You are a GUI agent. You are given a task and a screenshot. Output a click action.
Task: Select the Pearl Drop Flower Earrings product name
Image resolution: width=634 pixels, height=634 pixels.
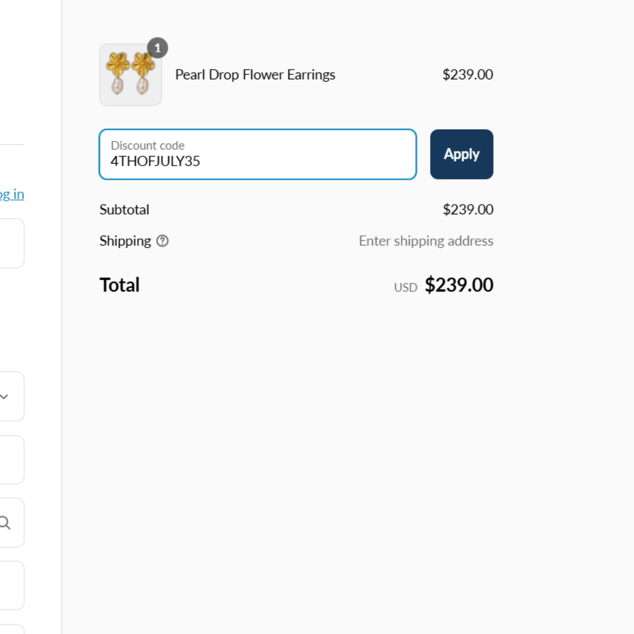click(x=255, y=75)
